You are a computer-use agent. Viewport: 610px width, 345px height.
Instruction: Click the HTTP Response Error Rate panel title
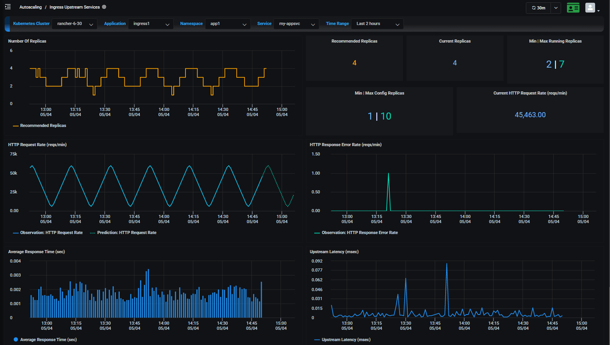click(x=345, y=145)
